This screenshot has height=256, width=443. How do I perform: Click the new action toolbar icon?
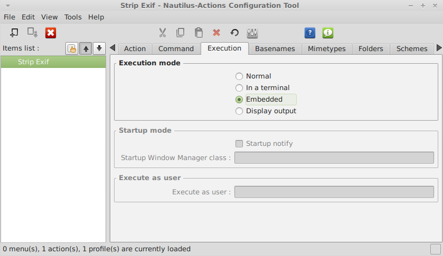point(14,33)
